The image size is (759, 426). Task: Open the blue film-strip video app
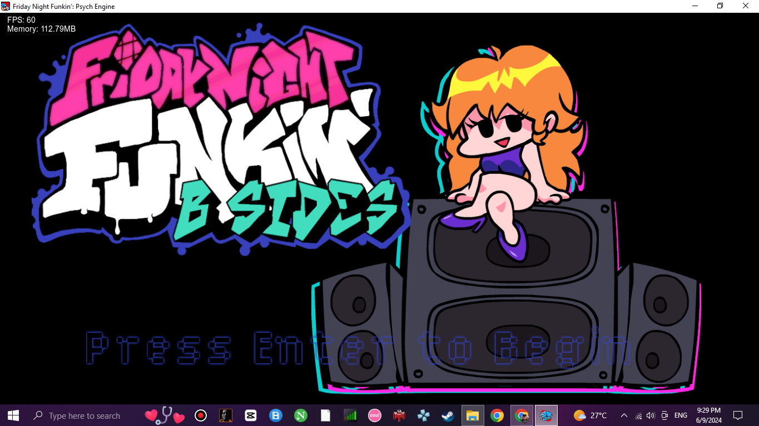pos(275,415)
